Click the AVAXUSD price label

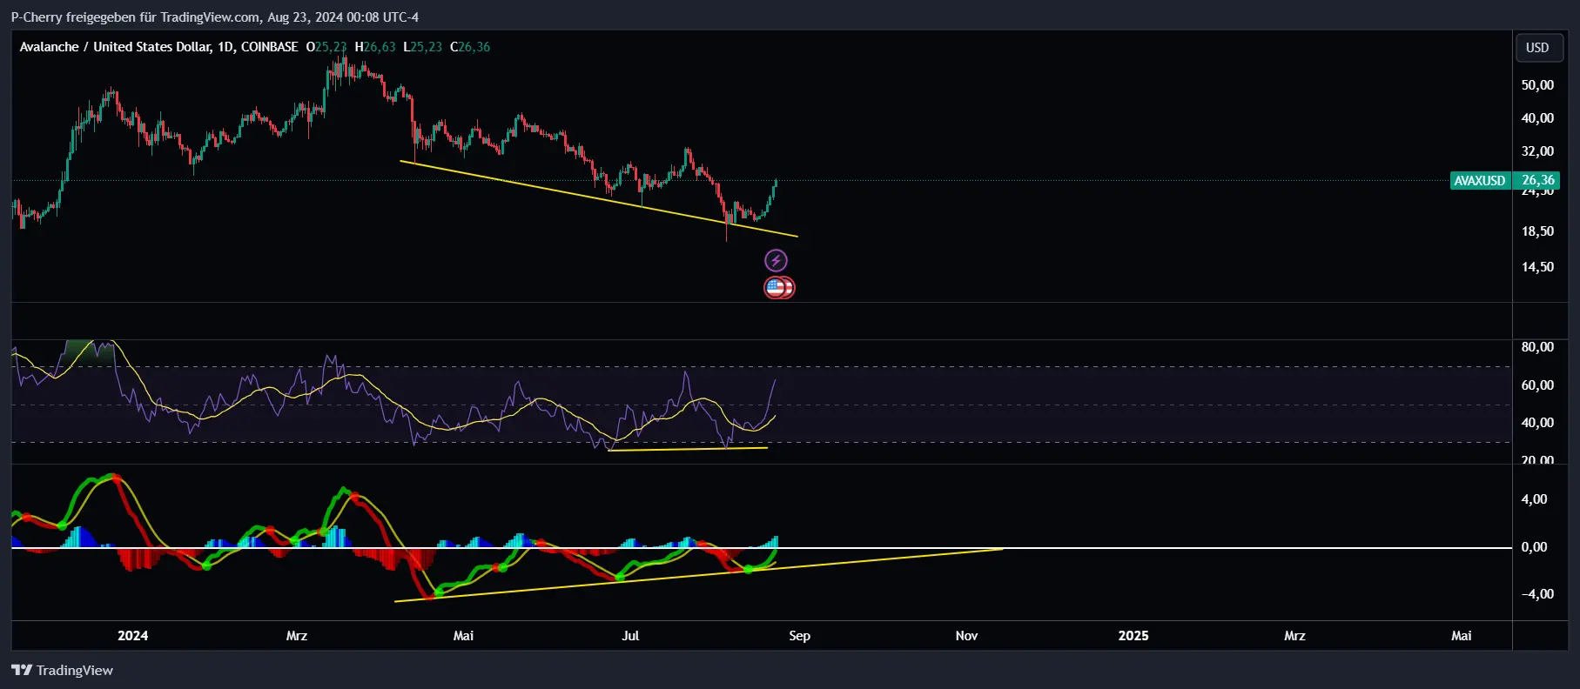1479,181
